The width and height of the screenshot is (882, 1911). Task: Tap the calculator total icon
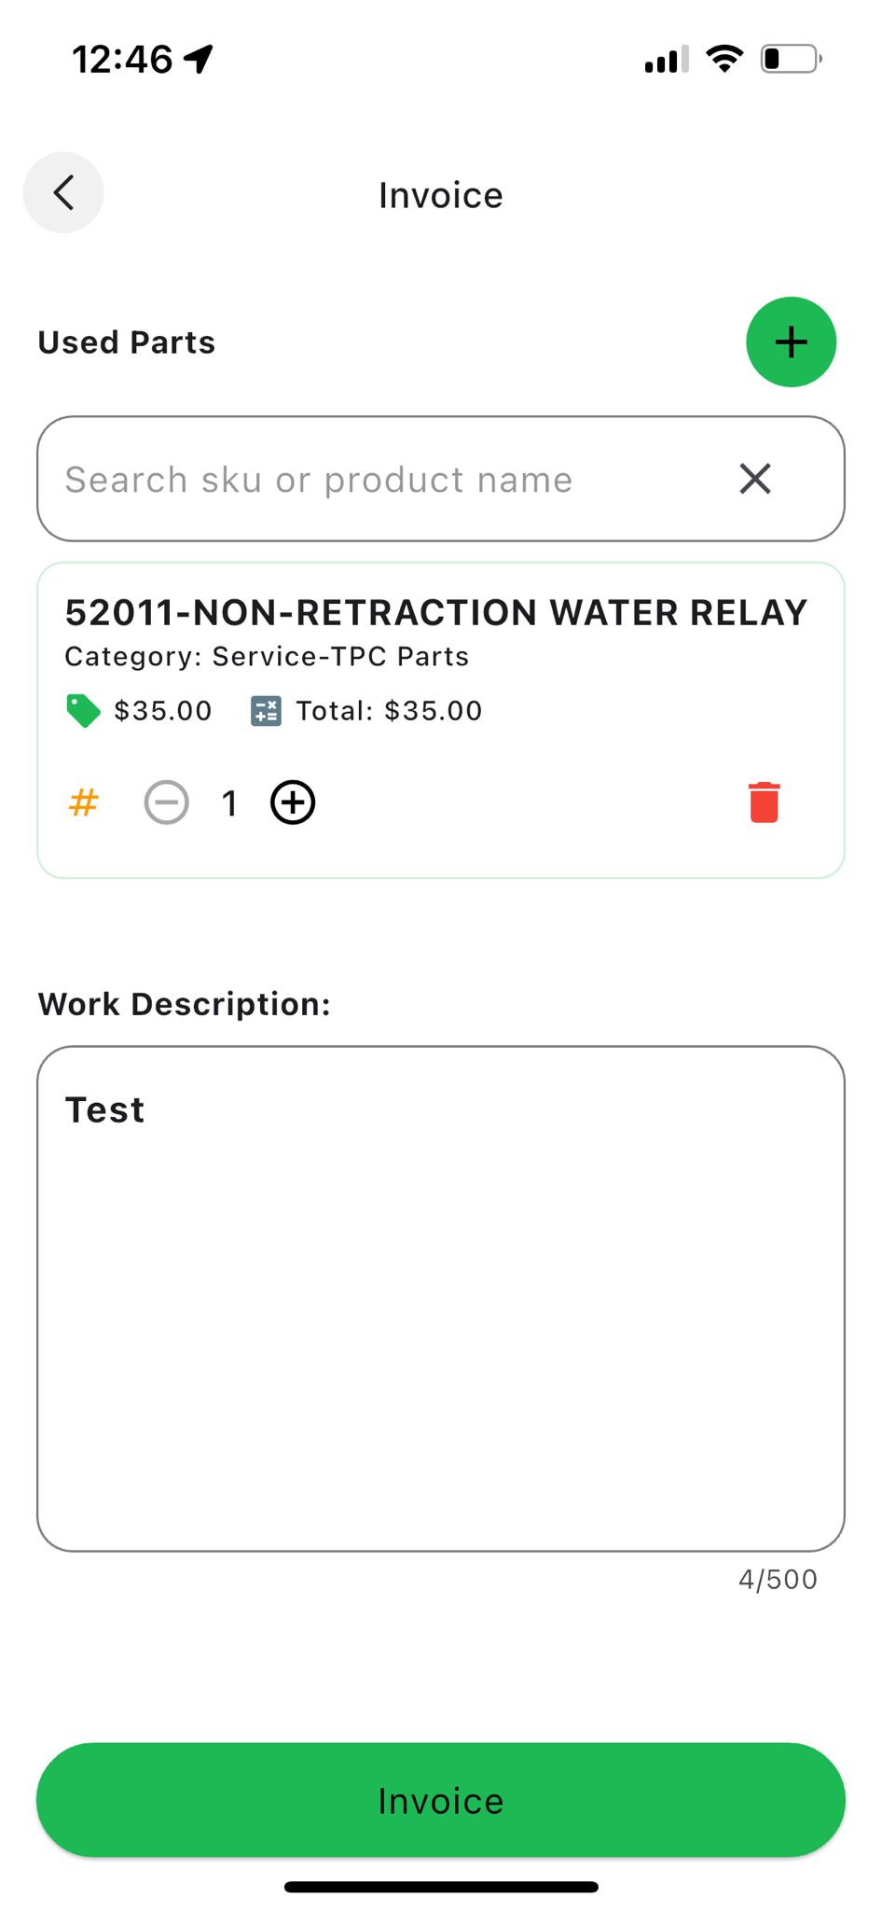(266, 711)
